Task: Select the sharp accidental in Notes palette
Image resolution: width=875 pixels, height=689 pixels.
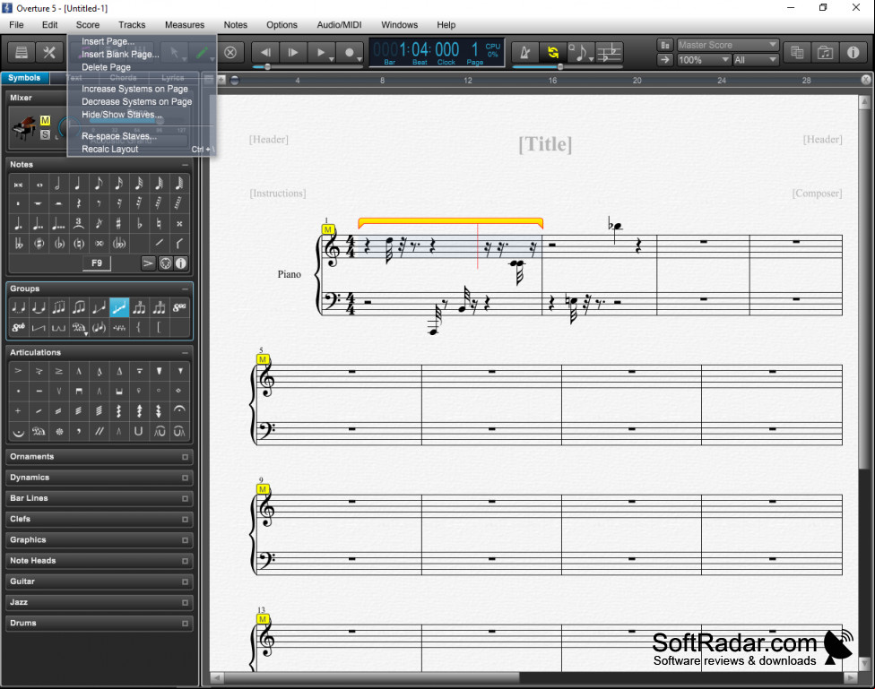Action: coord(118,224)
